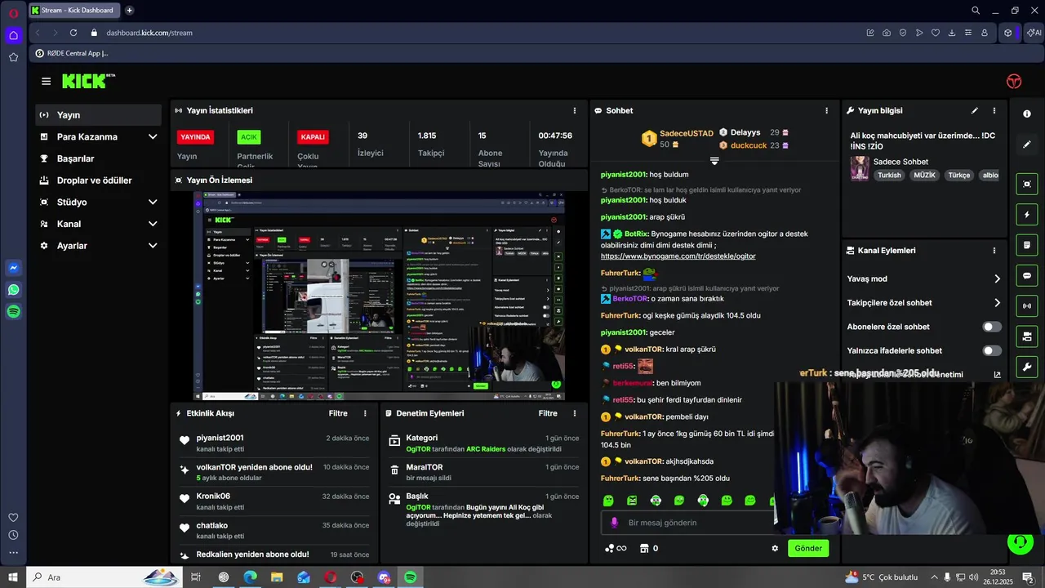Click the chat bubble icon in right rail
Viewport: 1045px width, 588px height.
[1027, 275]
